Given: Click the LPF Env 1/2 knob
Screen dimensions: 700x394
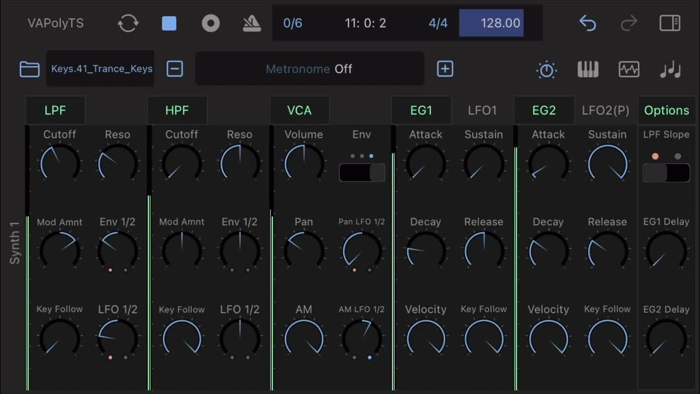Looking at the screenshot, I should [118, 251].
